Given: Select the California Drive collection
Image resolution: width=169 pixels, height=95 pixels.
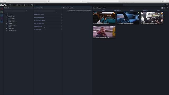Looking at the screenshot, I should pos(13,25).
